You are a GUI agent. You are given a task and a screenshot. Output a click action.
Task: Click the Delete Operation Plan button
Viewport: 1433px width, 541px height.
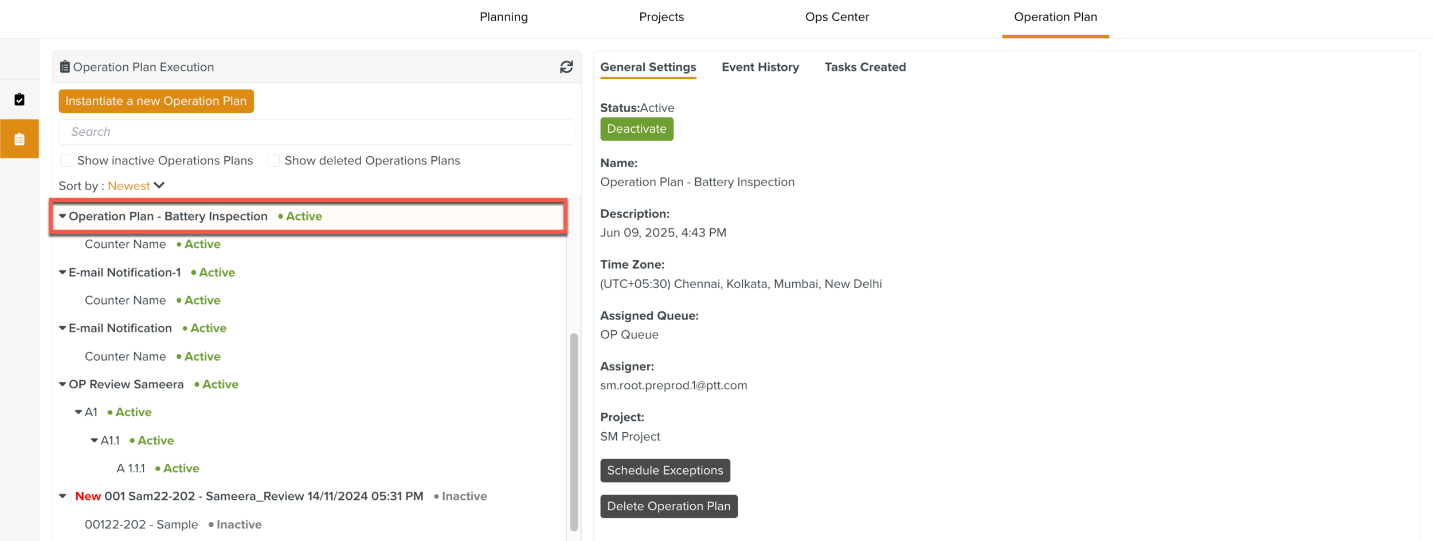pyautogui.click(x=668, y=506)
